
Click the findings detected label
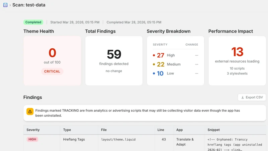point(114,64)
